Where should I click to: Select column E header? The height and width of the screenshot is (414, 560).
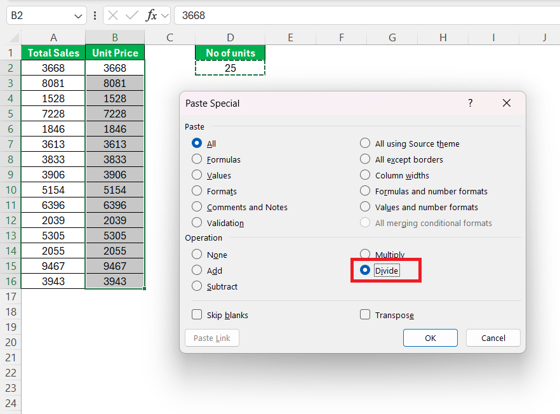290,37
